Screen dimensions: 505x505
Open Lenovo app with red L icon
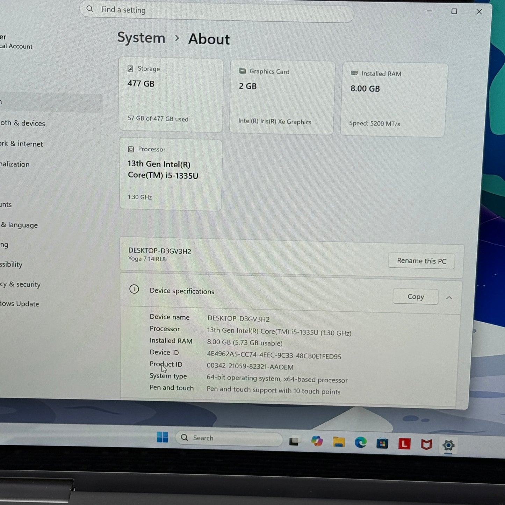(x=404, y=444)
